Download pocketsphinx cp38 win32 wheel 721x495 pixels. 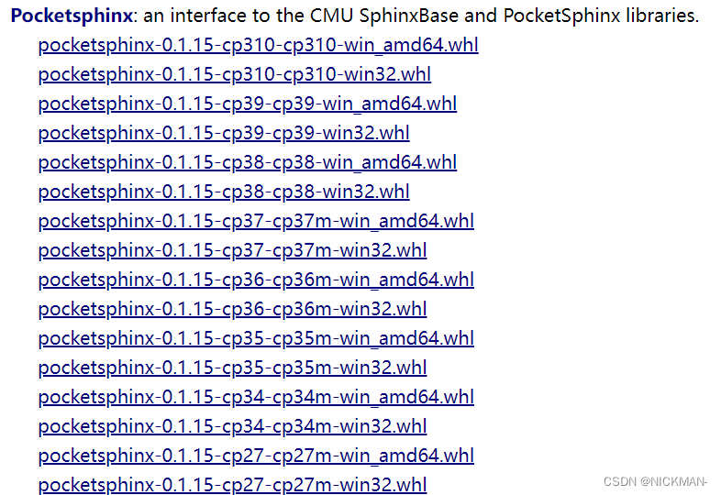coord(224,192)
